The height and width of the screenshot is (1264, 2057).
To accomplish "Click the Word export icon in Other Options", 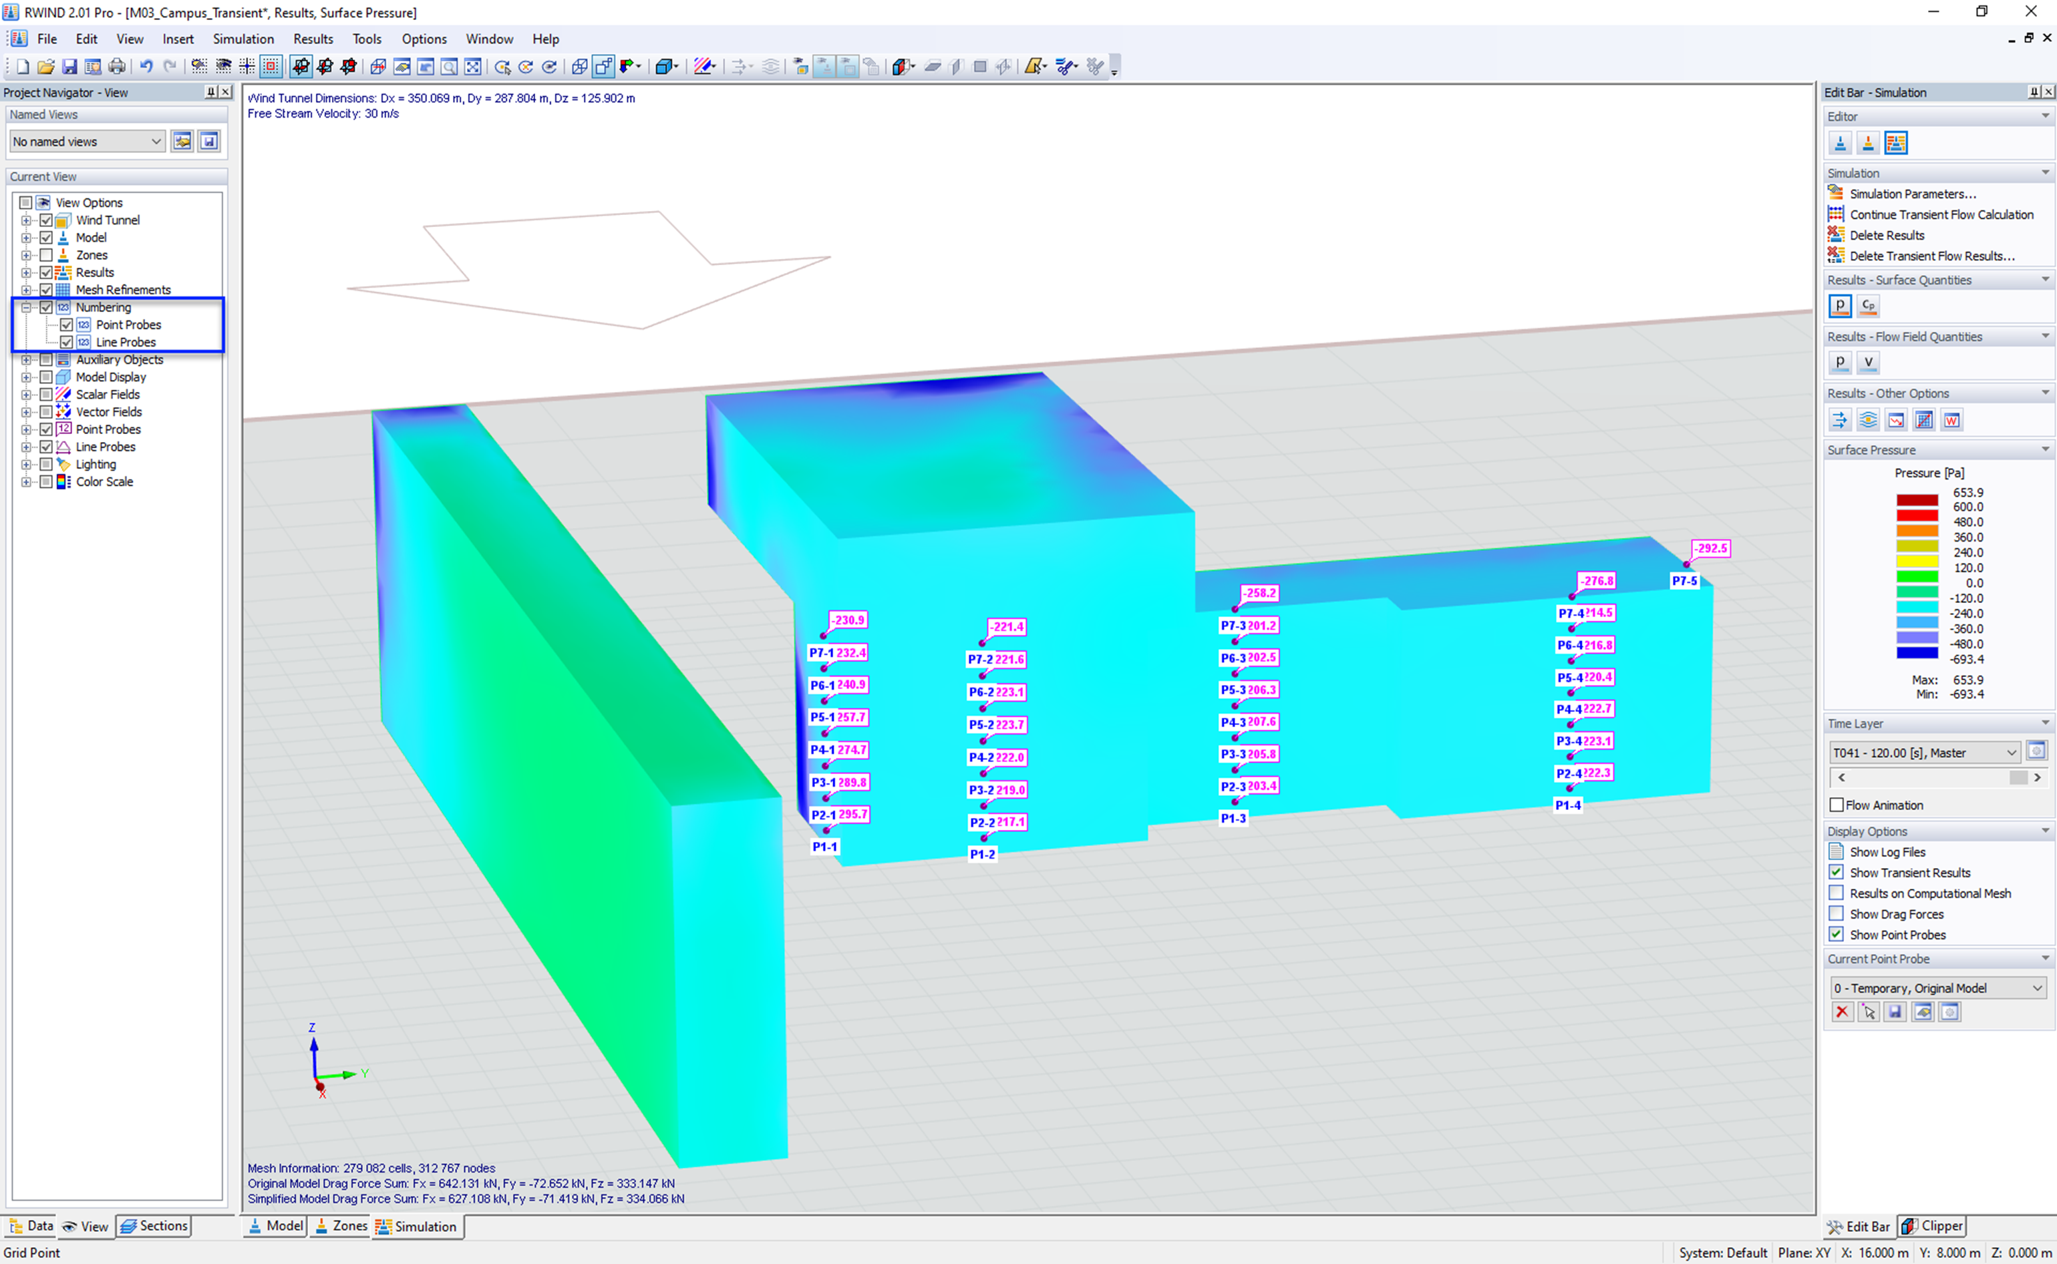I will pos(1951,419).
